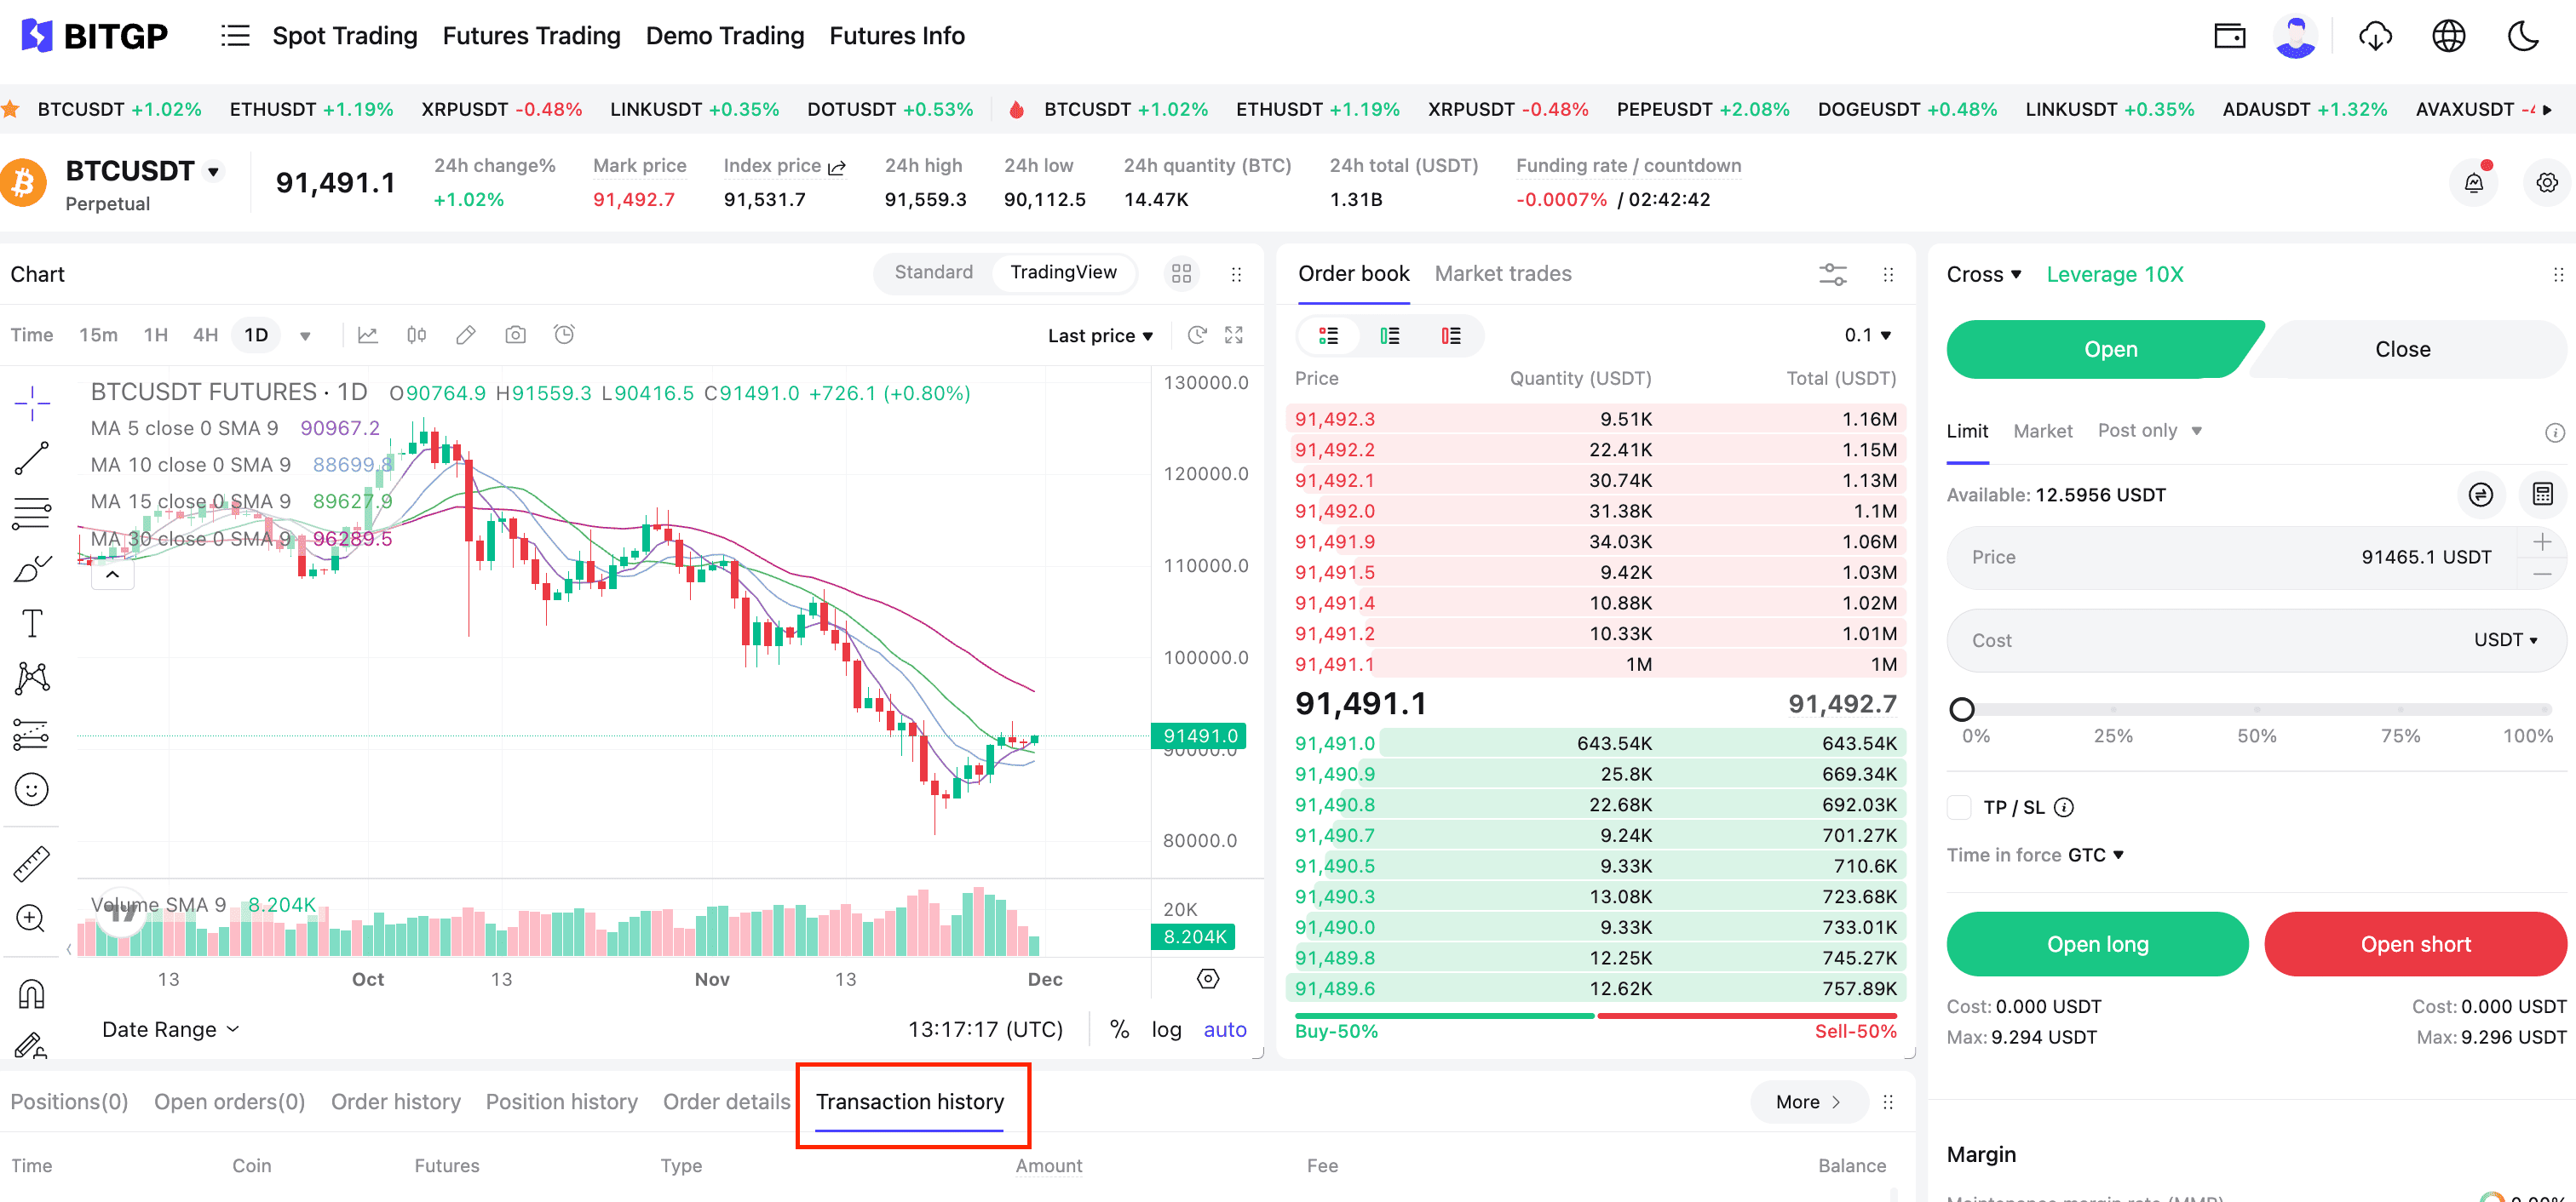
Task: Click the Open short button
Action: coord(2415,943)
